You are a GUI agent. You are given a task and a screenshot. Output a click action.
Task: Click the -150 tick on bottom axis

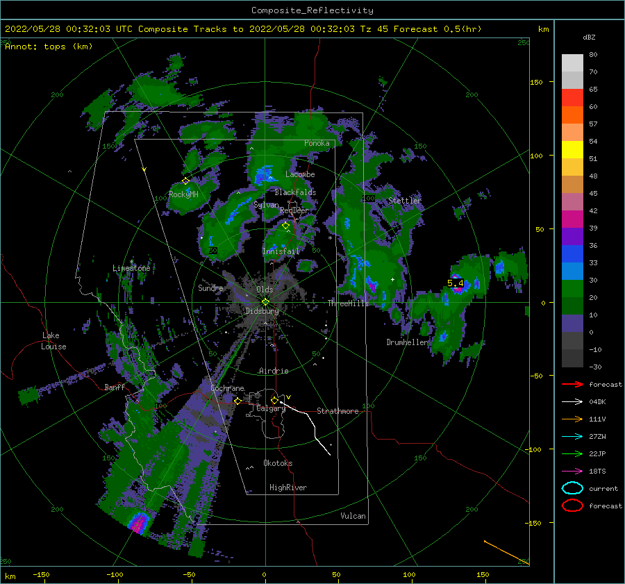[x=41, y=574]
